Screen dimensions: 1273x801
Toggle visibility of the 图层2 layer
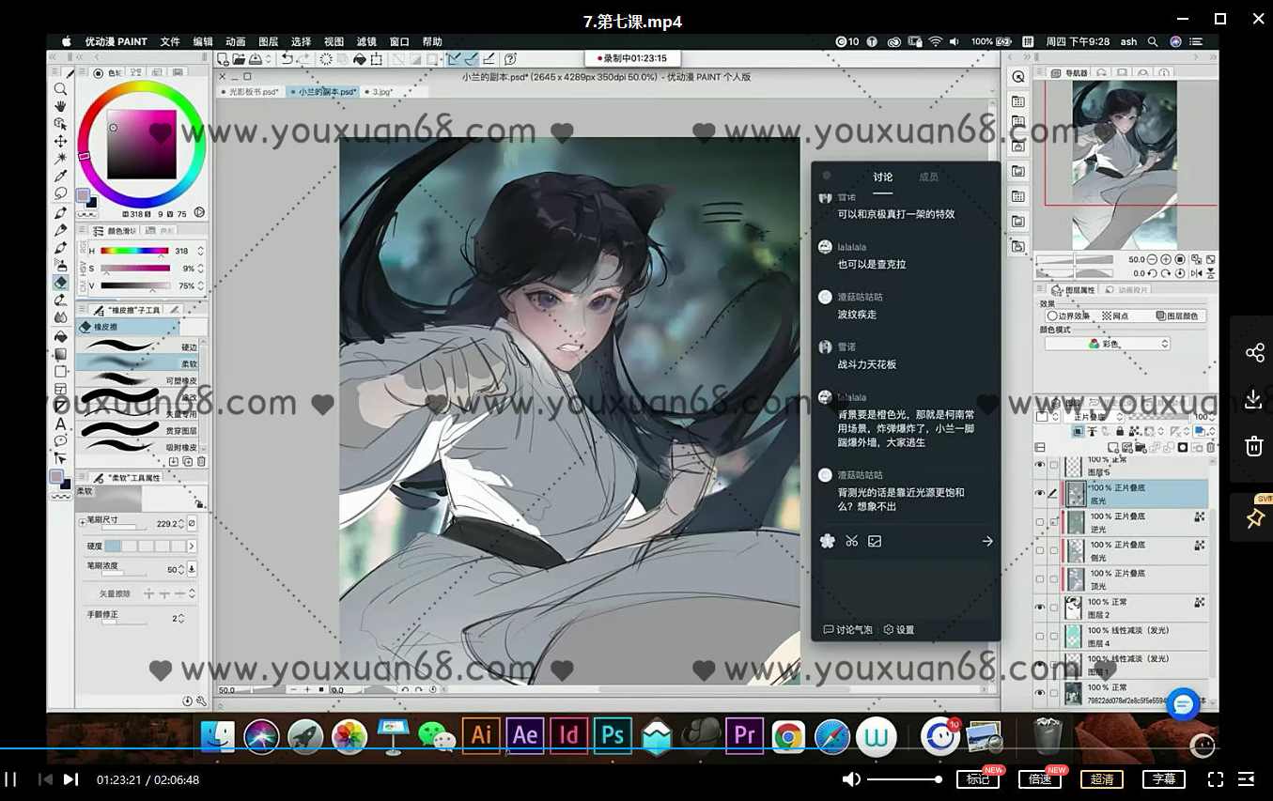1040,608
